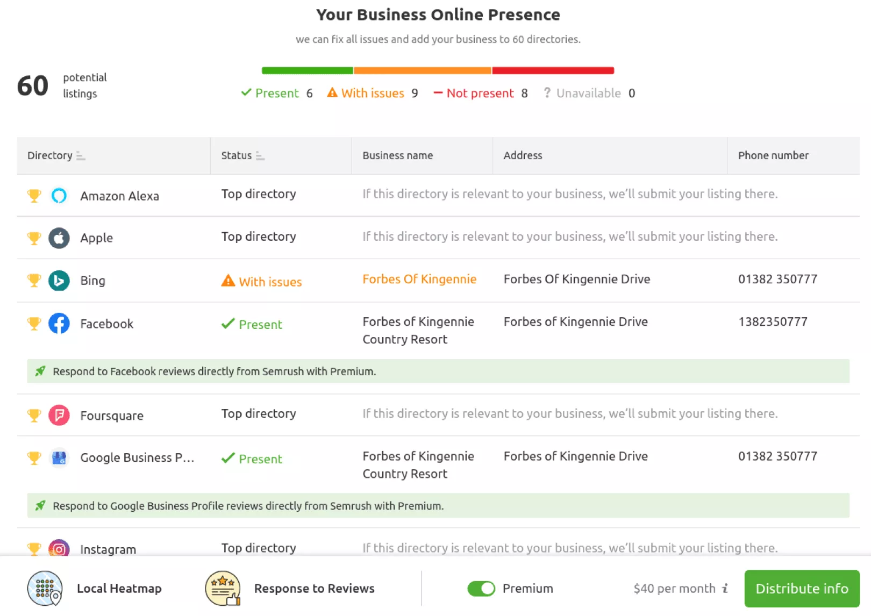Click the Local Heatmap icon

click(x=45, y=588)
